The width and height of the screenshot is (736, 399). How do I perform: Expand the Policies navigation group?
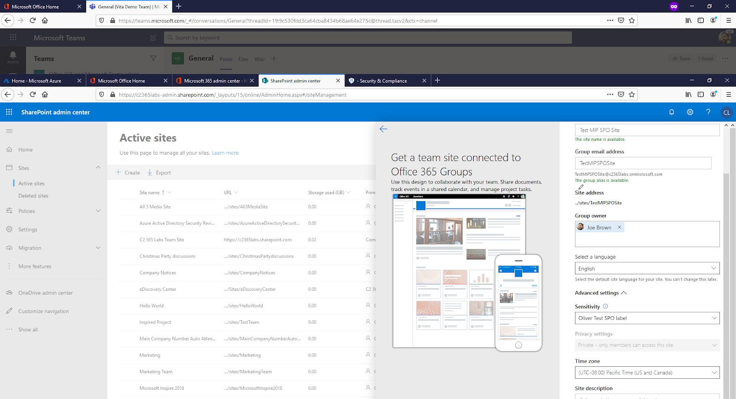(x=98, y=211)
